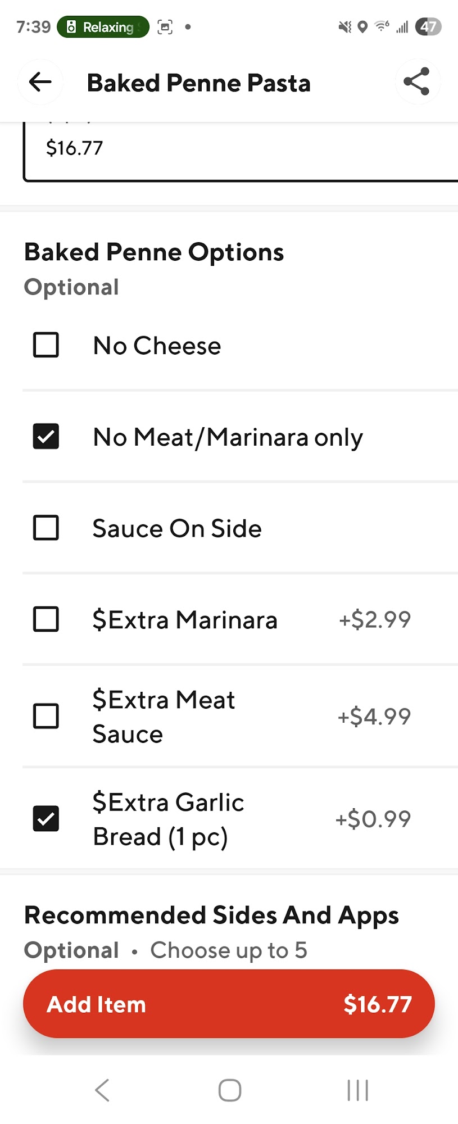Tap Android back navigation button

click(x=102, y=1090)
